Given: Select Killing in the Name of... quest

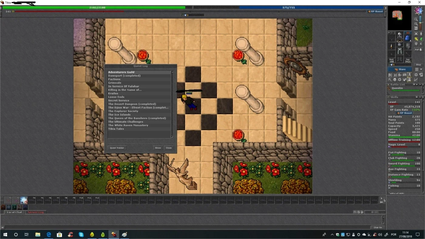Looking at the screenshot, I should pyautogui.click(x=139, y=90).
